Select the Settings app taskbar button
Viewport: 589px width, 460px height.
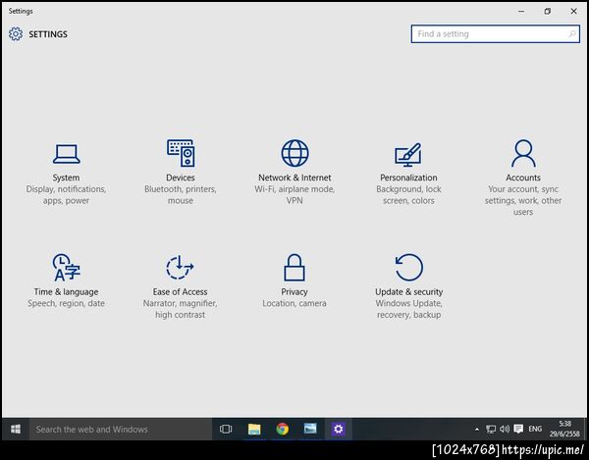(338, 429)
